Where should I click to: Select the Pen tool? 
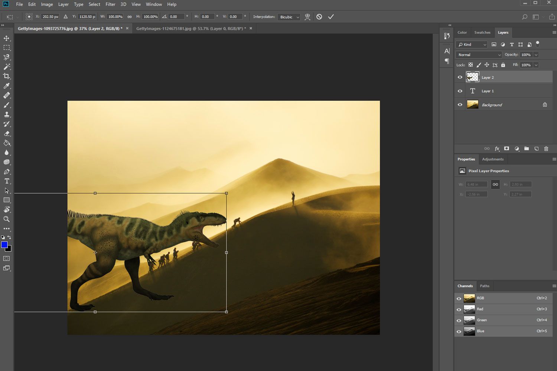pyautogui.click(x=7, y=172)
